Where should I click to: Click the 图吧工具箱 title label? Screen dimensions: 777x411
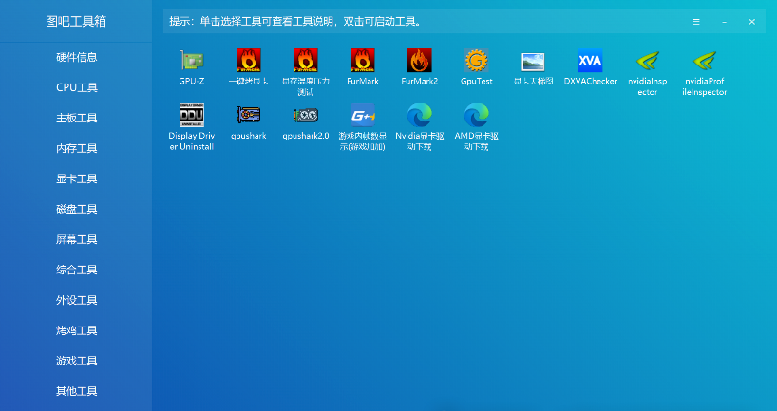76,20
